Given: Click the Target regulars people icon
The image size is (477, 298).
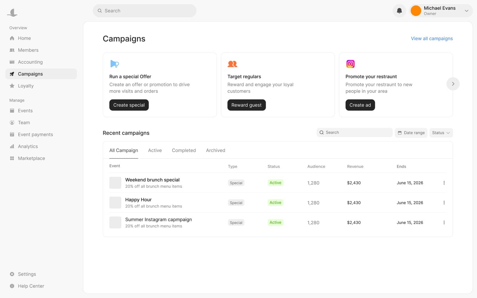Looking at the screenshot, I should point(232,64).
